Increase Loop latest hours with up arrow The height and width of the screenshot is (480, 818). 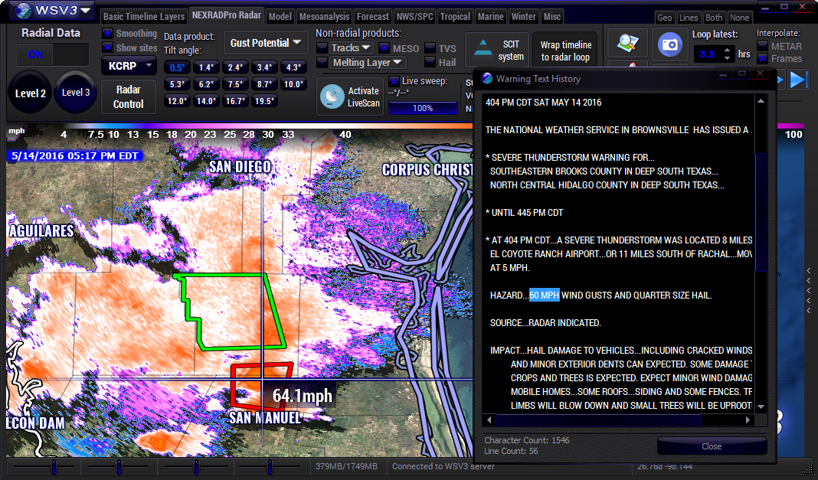(727, 51)
